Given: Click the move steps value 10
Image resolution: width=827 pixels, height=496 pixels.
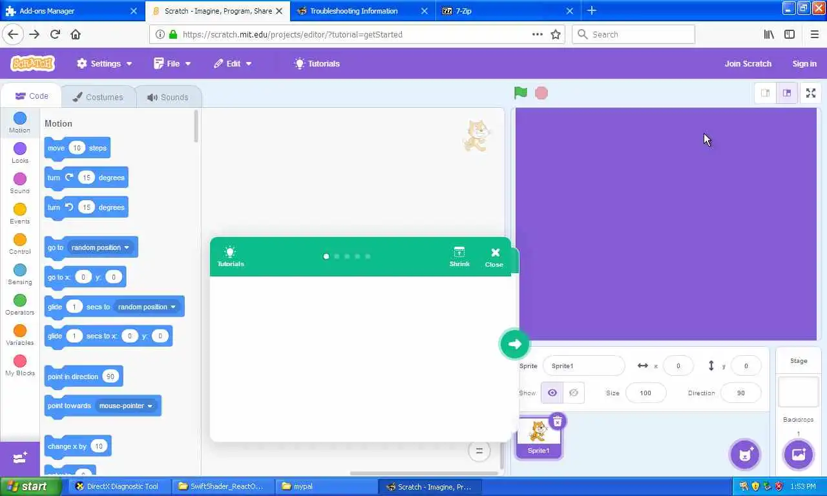Looking at the screenshot, I should coord(77,148).
